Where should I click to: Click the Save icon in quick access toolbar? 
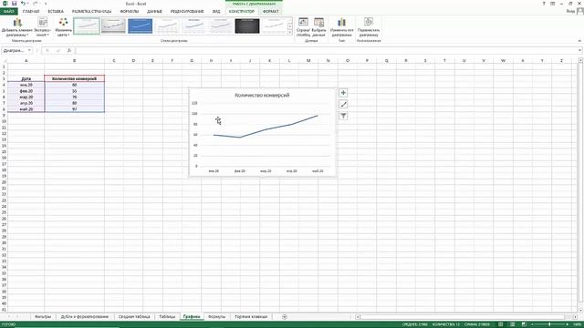tap(15, 4)
